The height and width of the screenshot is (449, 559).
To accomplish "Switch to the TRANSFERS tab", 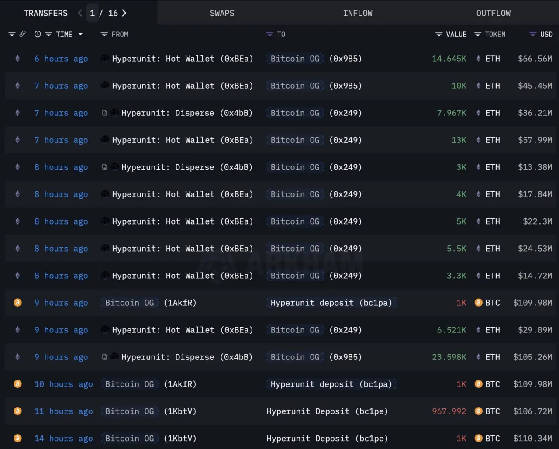I will click(46, 13).
